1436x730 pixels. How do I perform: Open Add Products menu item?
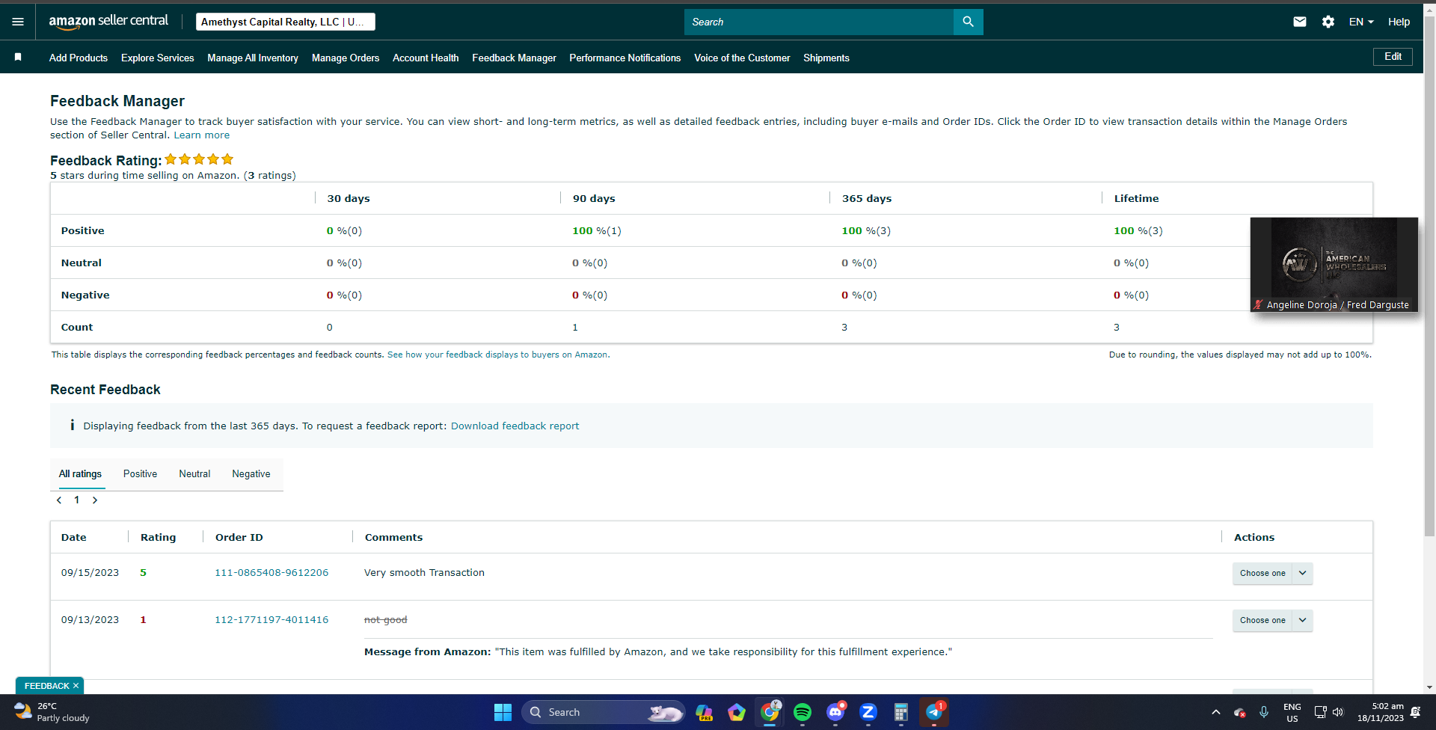pyautogui.click(x=79, y=58)
